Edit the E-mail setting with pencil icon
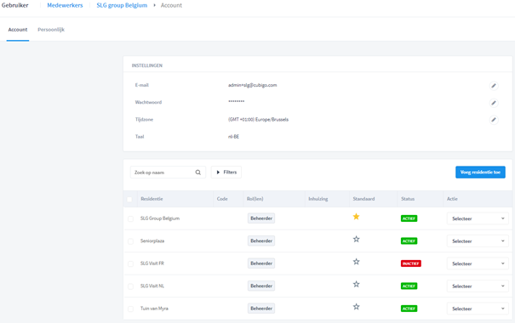The image size is (515, 323). (494, 86)
